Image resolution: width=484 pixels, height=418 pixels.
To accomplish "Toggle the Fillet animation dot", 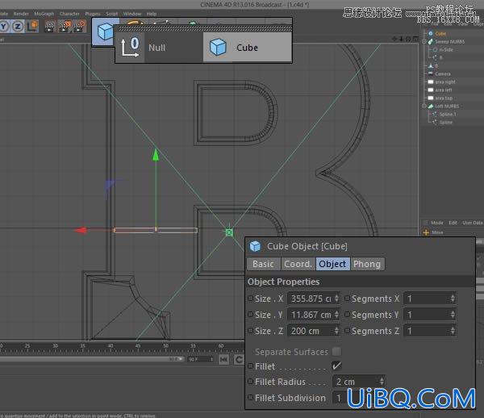I will 251,366.
